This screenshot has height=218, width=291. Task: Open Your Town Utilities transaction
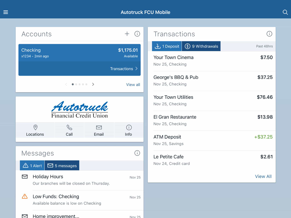tap(213, 101)
